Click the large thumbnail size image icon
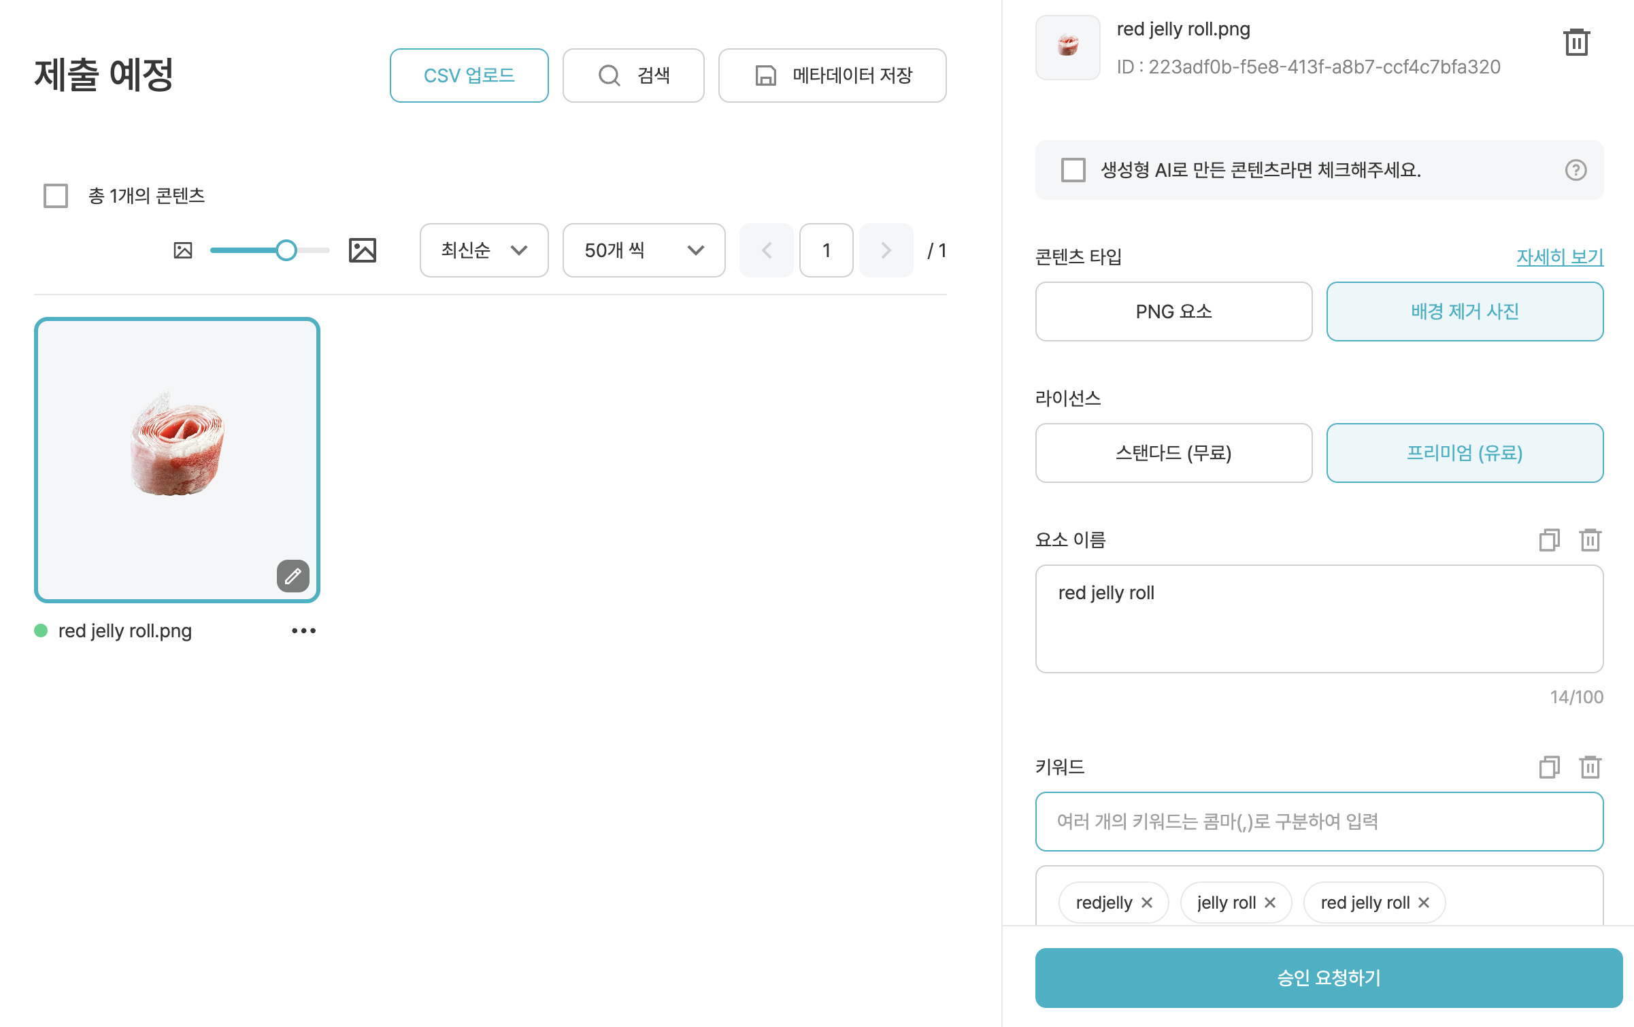This screenshot has height=1027, width=1634. point(362,250)
